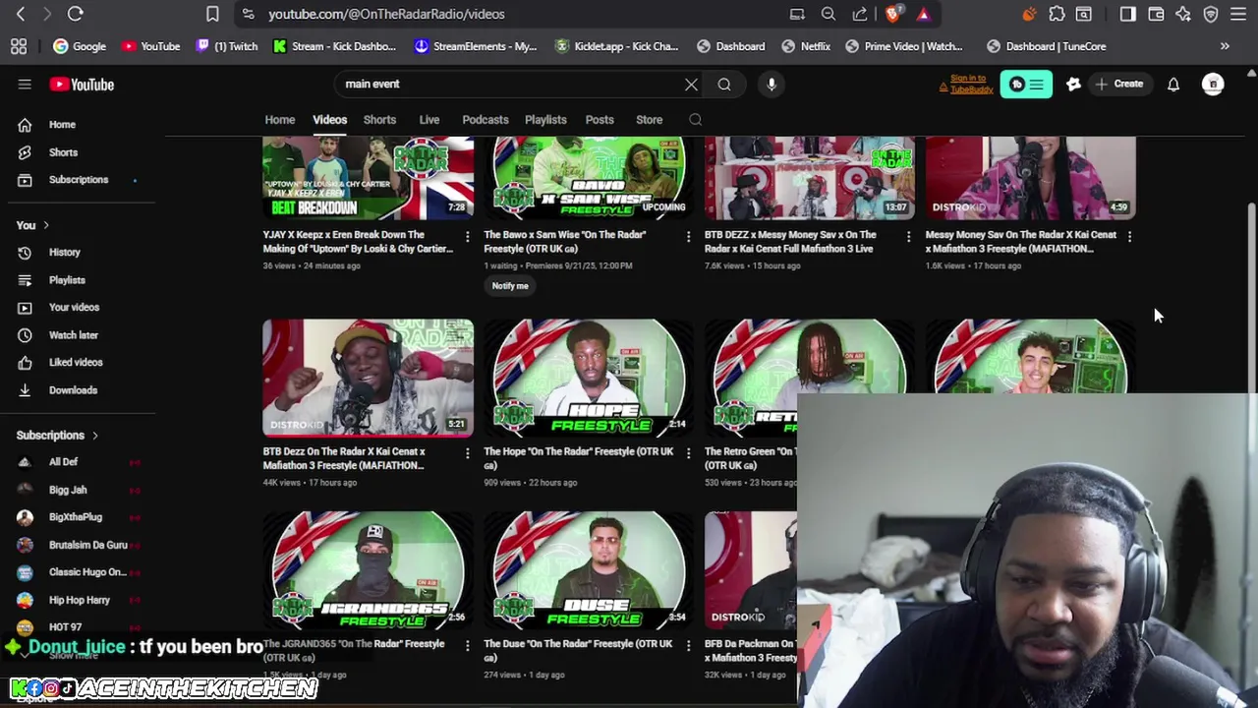
Task: Open the Playlists channel tab
Action: (x=545, y=120)
